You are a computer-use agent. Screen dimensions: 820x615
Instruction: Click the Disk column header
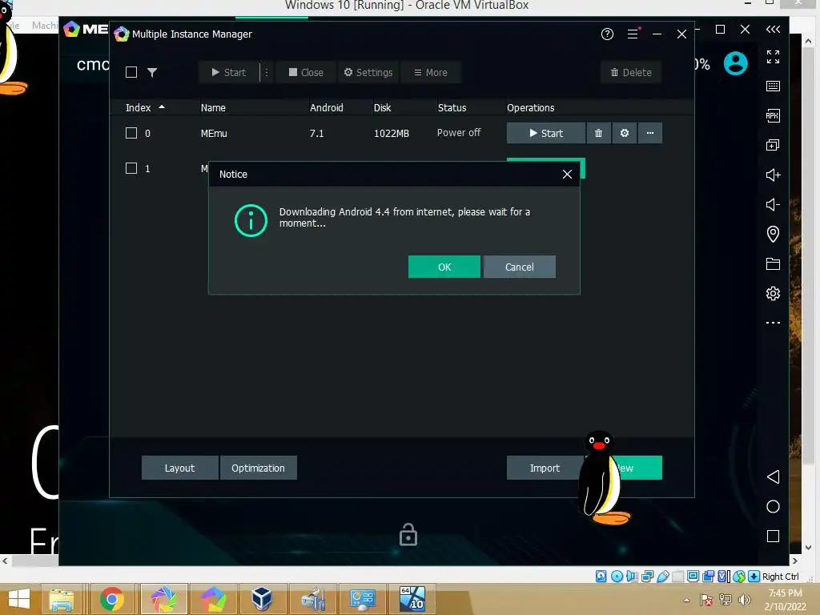[x=382, y=108]
